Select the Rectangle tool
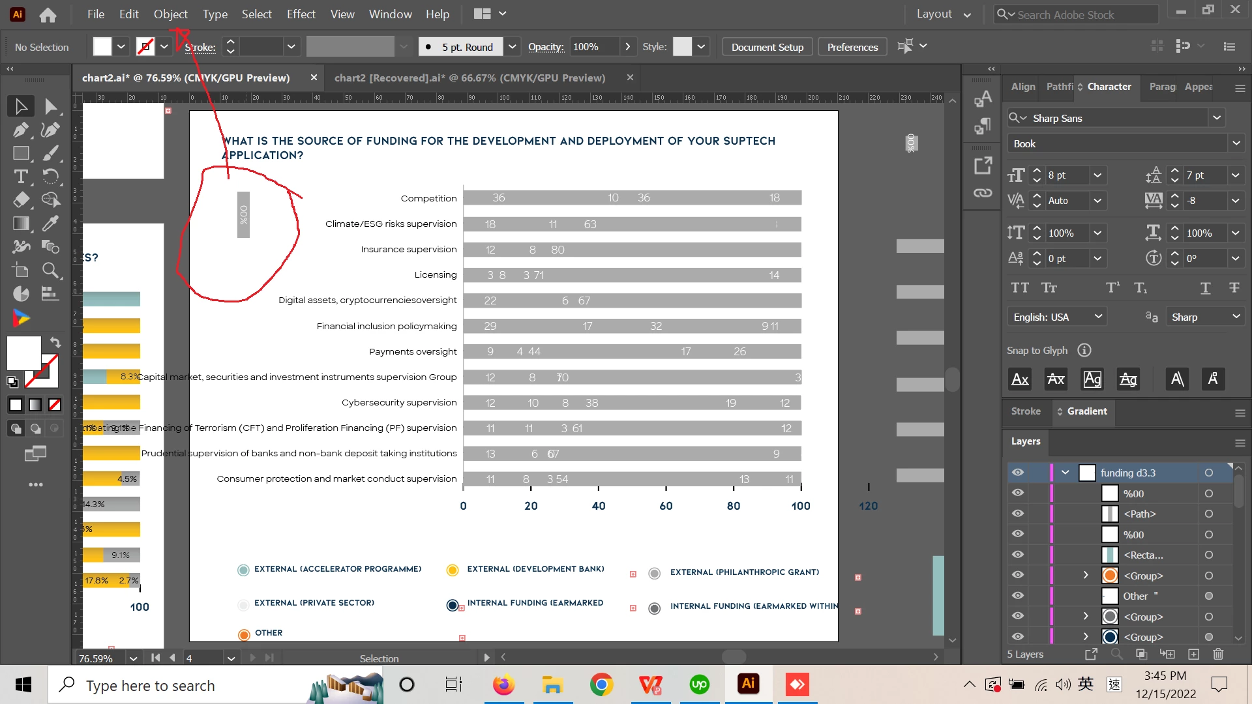 point(20,153)
